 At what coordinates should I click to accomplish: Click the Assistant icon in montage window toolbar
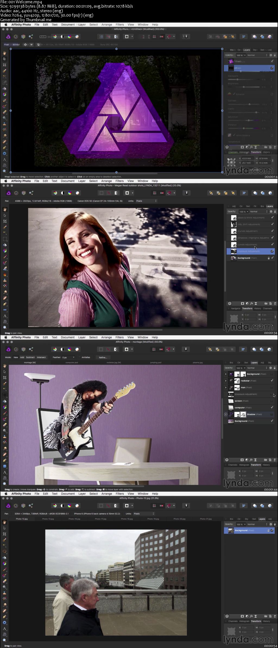(x=186, y=349)
